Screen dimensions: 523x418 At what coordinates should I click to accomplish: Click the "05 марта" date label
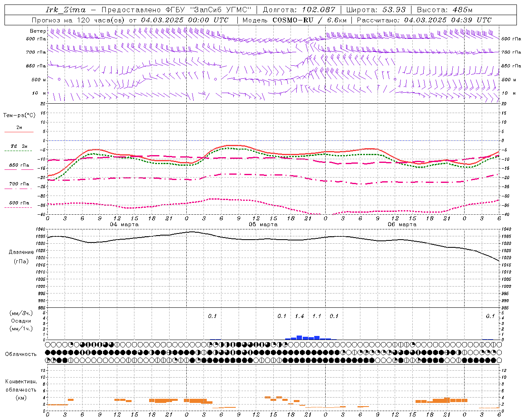263,225
